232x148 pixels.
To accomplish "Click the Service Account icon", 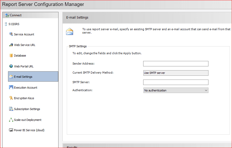I will coord(11,34).
